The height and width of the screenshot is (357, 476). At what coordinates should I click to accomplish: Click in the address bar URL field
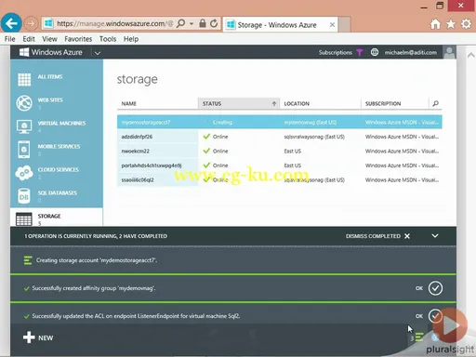click(114, 23)
